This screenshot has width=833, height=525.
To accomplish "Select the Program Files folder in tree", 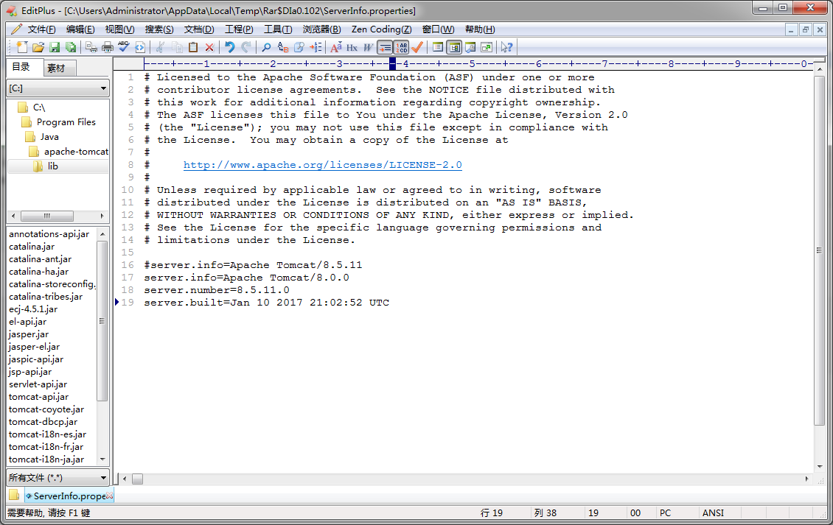I will pos(66,122).
